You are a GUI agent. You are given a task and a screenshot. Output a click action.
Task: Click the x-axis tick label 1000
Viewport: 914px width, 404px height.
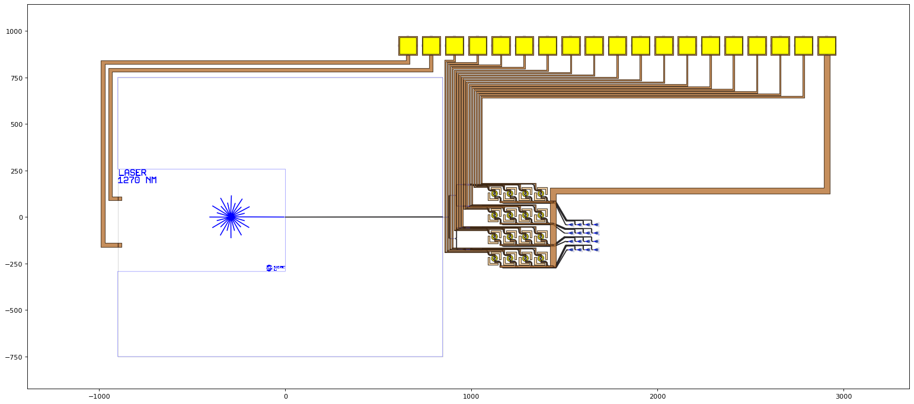(x=471, y=396)
